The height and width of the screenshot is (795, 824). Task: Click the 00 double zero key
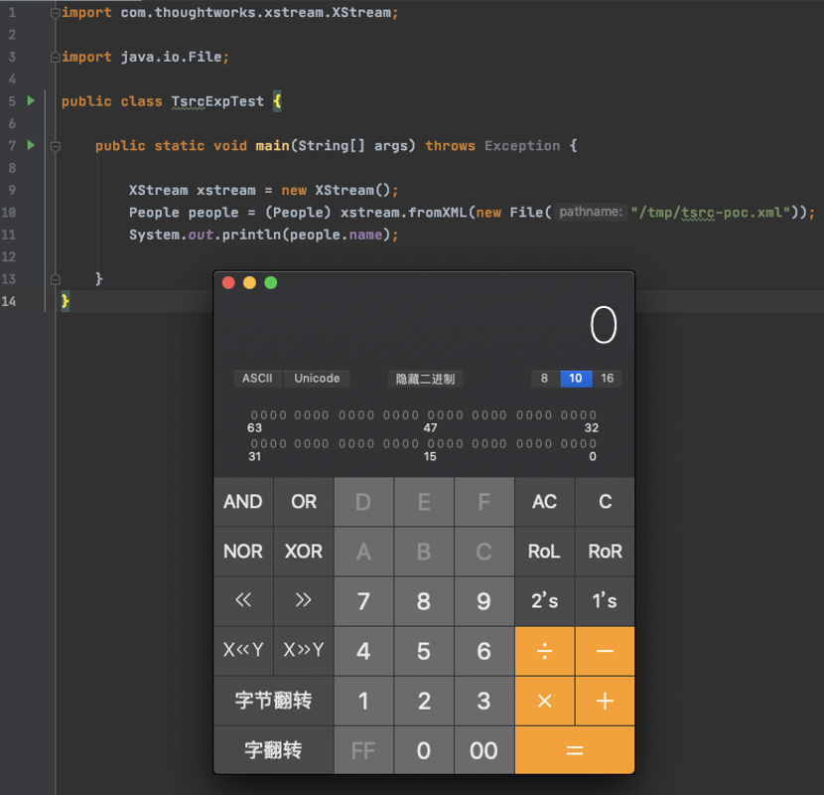coord(484,750)
